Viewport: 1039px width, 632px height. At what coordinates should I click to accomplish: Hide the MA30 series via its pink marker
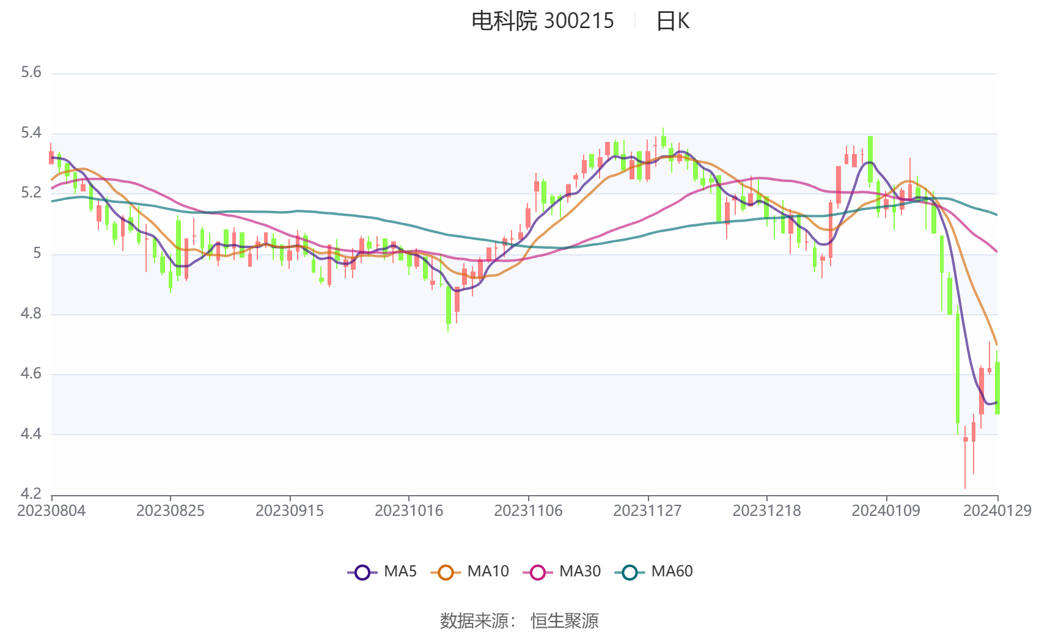[x=538, y=573]
